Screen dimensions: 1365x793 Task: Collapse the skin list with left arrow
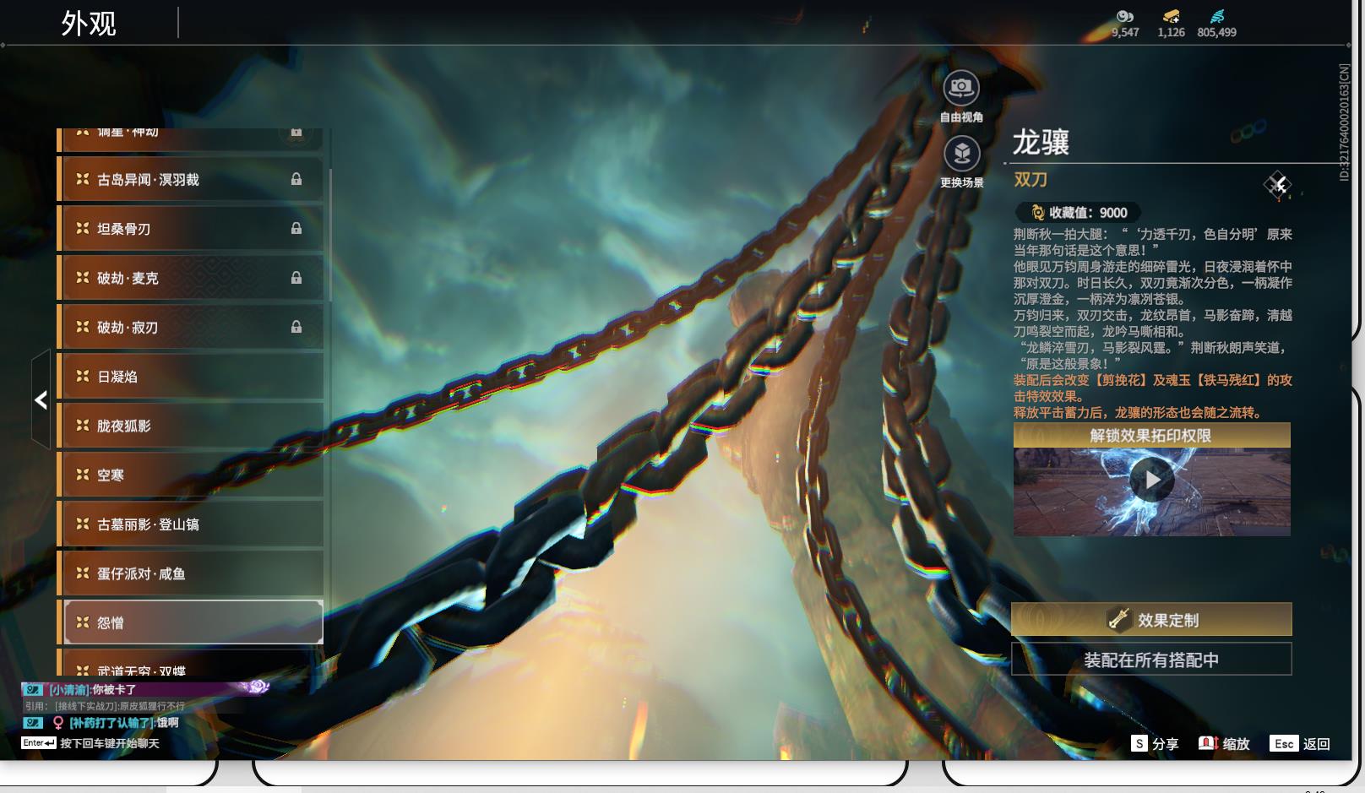[x=41, y=399]
